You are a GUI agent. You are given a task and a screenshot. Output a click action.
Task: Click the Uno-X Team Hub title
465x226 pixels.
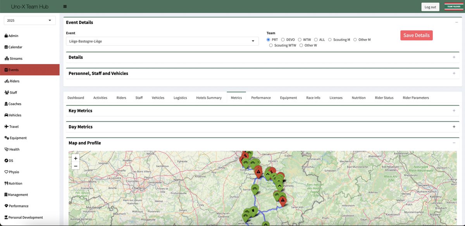29,7
